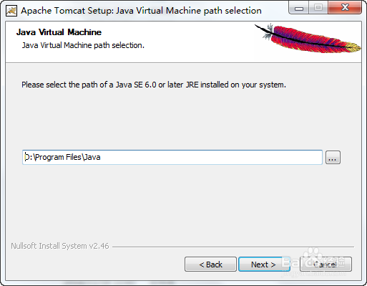367x286 pixels.
Task: Click the separator line beside Nullsoft label
Action: click(233, 247)
